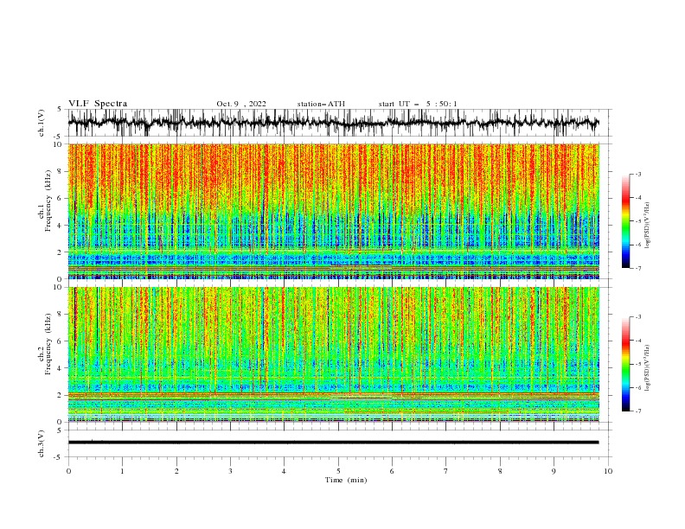Click the "Time (min)" axis title
Screen dimensions: 685x529
(x=346, y=480)
